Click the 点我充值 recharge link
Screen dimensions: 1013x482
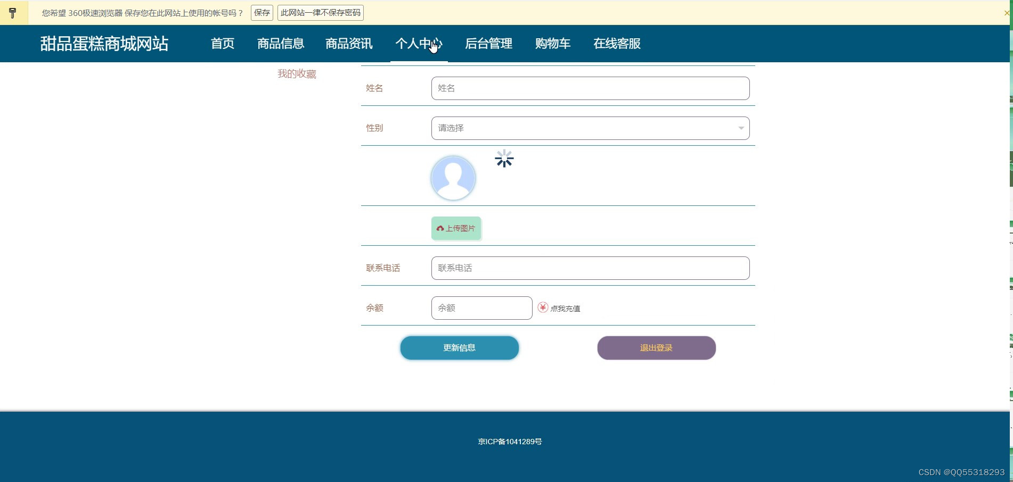click(x=565, y=309)
